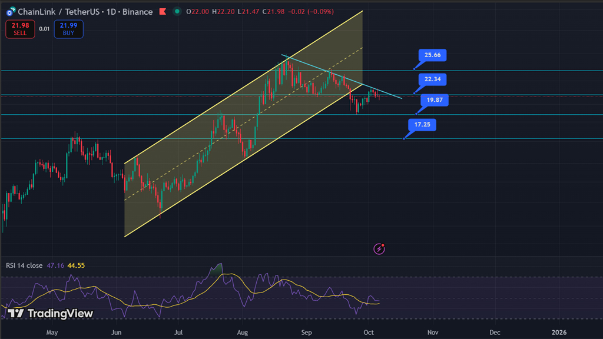The image size is (603, 339).
Task: Click the RSI 14 close indicator label
Action: point(24,265)
